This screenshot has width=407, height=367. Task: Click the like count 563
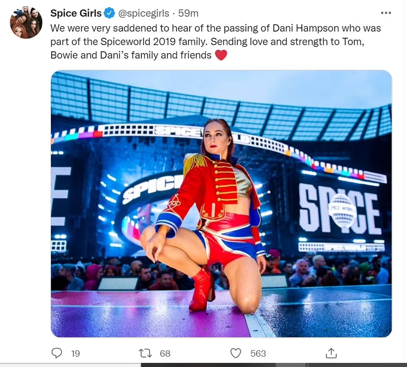coord(258,353)
